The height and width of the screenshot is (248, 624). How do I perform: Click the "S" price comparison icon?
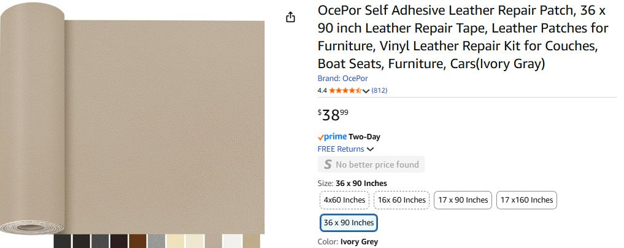pos(328,165)
